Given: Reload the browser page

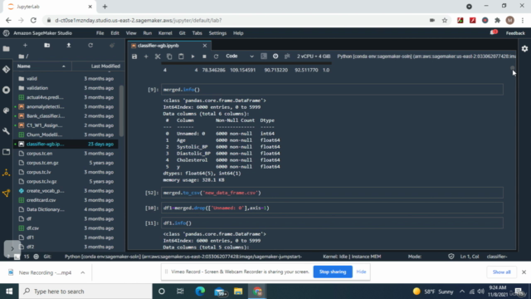Looking at the screenshot, I should point(33,20).
